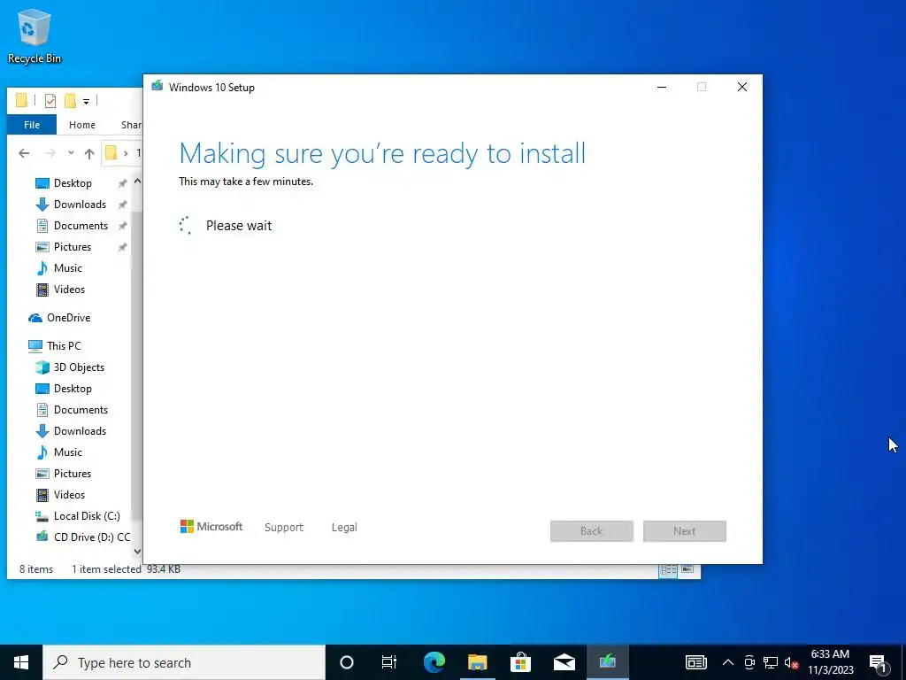This screenshot has height=680, width=906.
Task: Open Task View from the taskbar
Action: point(389,662)
